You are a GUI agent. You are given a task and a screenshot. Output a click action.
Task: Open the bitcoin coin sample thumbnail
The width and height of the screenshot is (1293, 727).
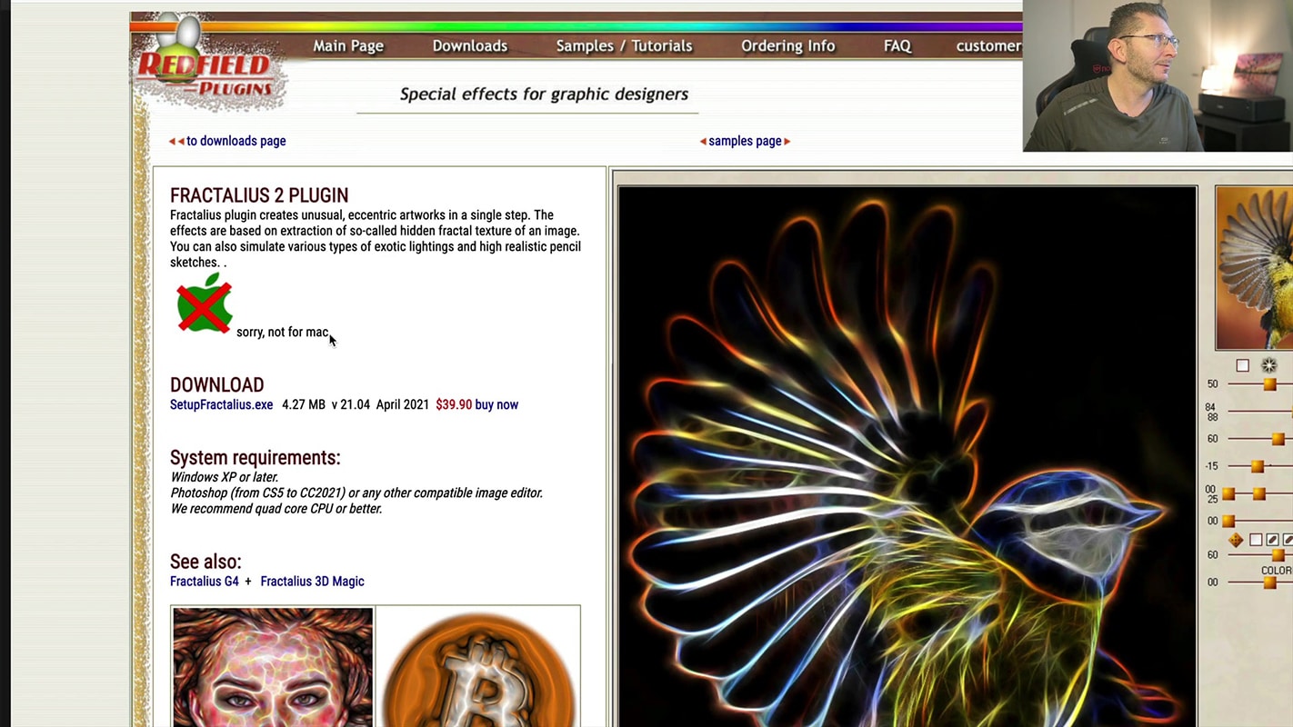[478, 668]
